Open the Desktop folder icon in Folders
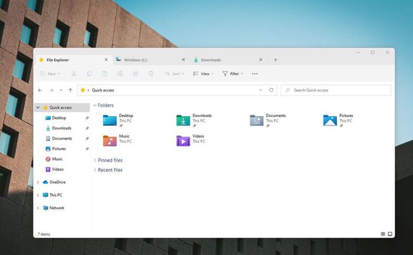 tap(110, 120)
